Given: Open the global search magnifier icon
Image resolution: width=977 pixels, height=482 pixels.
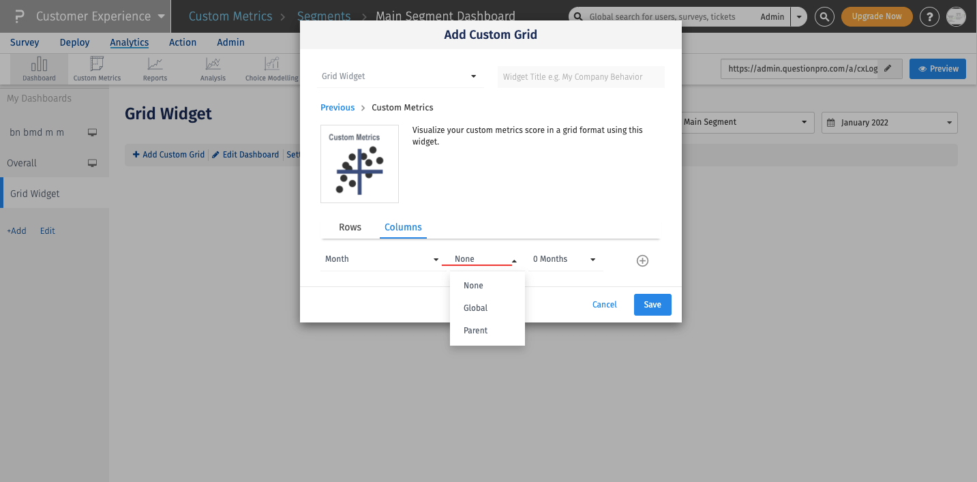Looking at the screenshot, I should coord(824,16).
